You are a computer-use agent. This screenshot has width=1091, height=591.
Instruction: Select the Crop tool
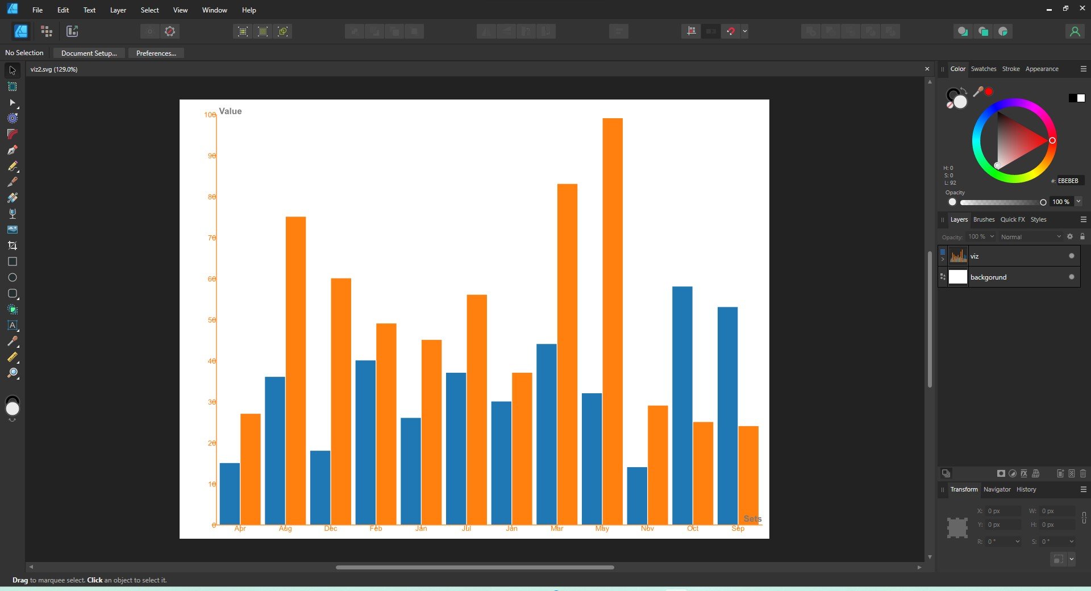tap(13, 245)
